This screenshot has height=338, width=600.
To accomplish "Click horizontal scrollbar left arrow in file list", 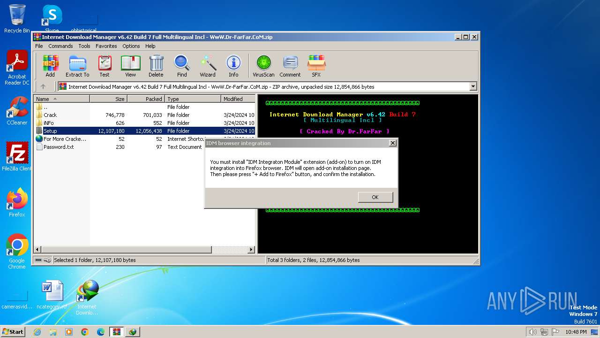I will 37,250.
